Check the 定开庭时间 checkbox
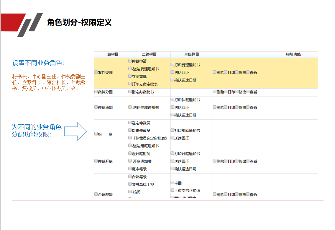 click(130, 153)
